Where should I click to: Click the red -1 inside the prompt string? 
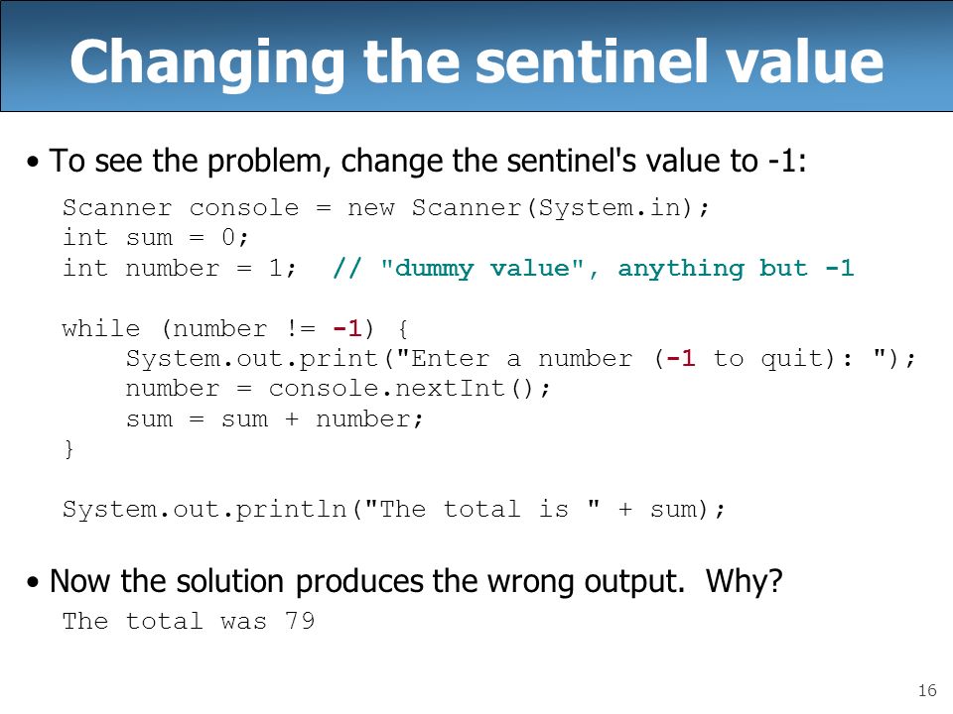[x=681, y=358]
